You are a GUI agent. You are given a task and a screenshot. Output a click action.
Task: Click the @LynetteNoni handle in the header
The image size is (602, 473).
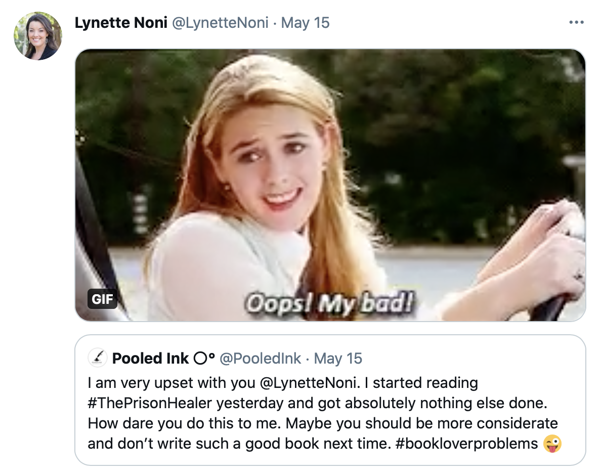tap(221, 23)
